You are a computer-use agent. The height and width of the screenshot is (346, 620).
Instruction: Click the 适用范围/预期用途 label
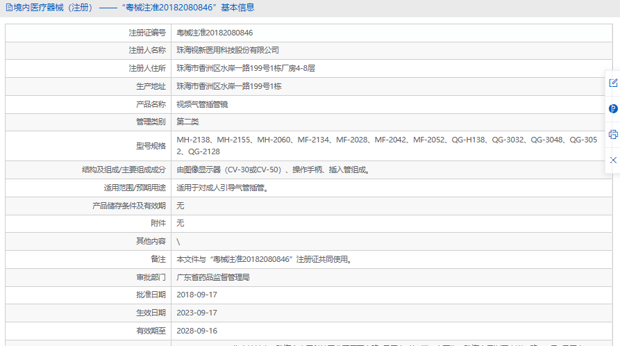(x=135, y=188)
